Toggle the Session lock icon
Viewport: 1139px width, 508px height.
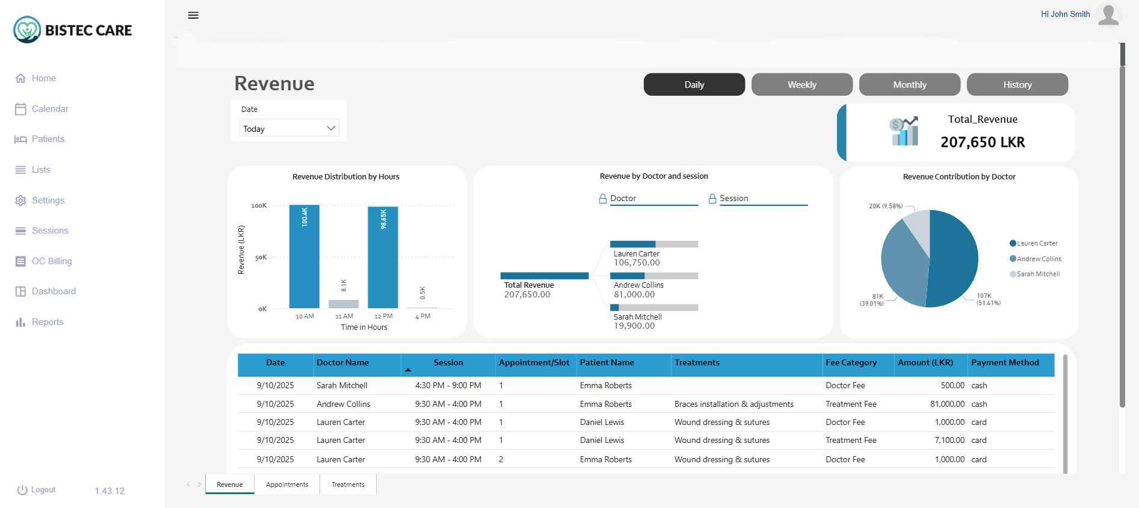point(712,199)
